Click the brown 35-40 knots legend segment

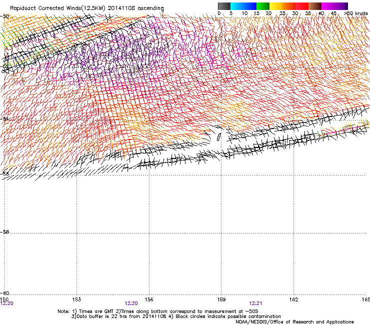(x=315, y=6)
